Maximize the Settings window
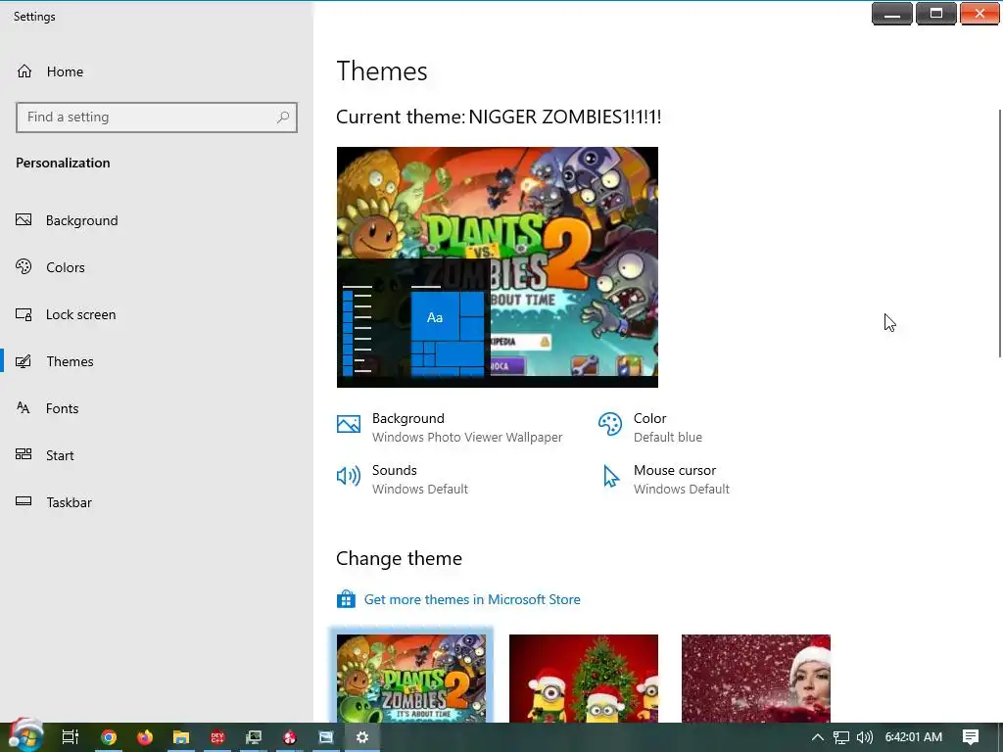This screenshot has width=1003, height=752. 935,14
